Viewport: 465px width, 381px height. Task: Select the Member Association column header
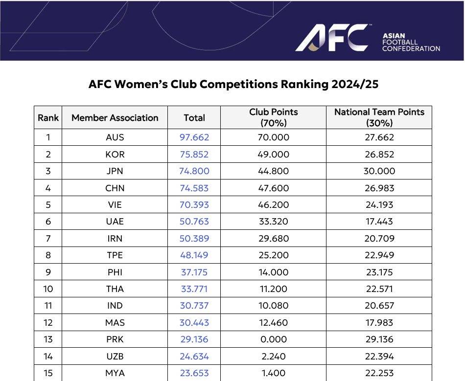(x=115, y=117)
